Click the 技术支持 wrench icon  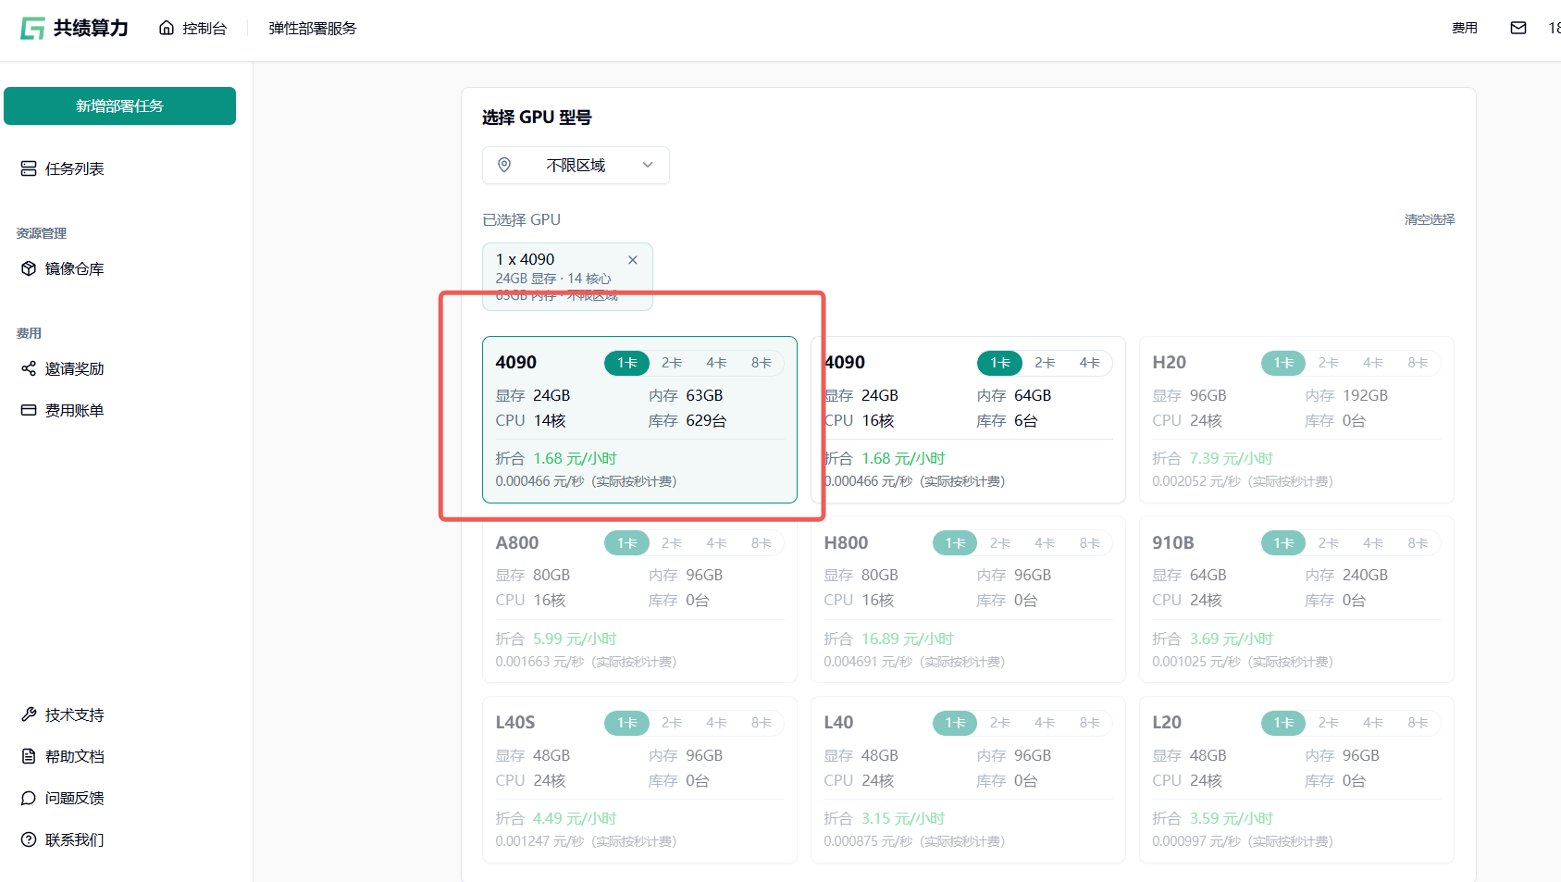pyautogui.click(x=29, y=714)
